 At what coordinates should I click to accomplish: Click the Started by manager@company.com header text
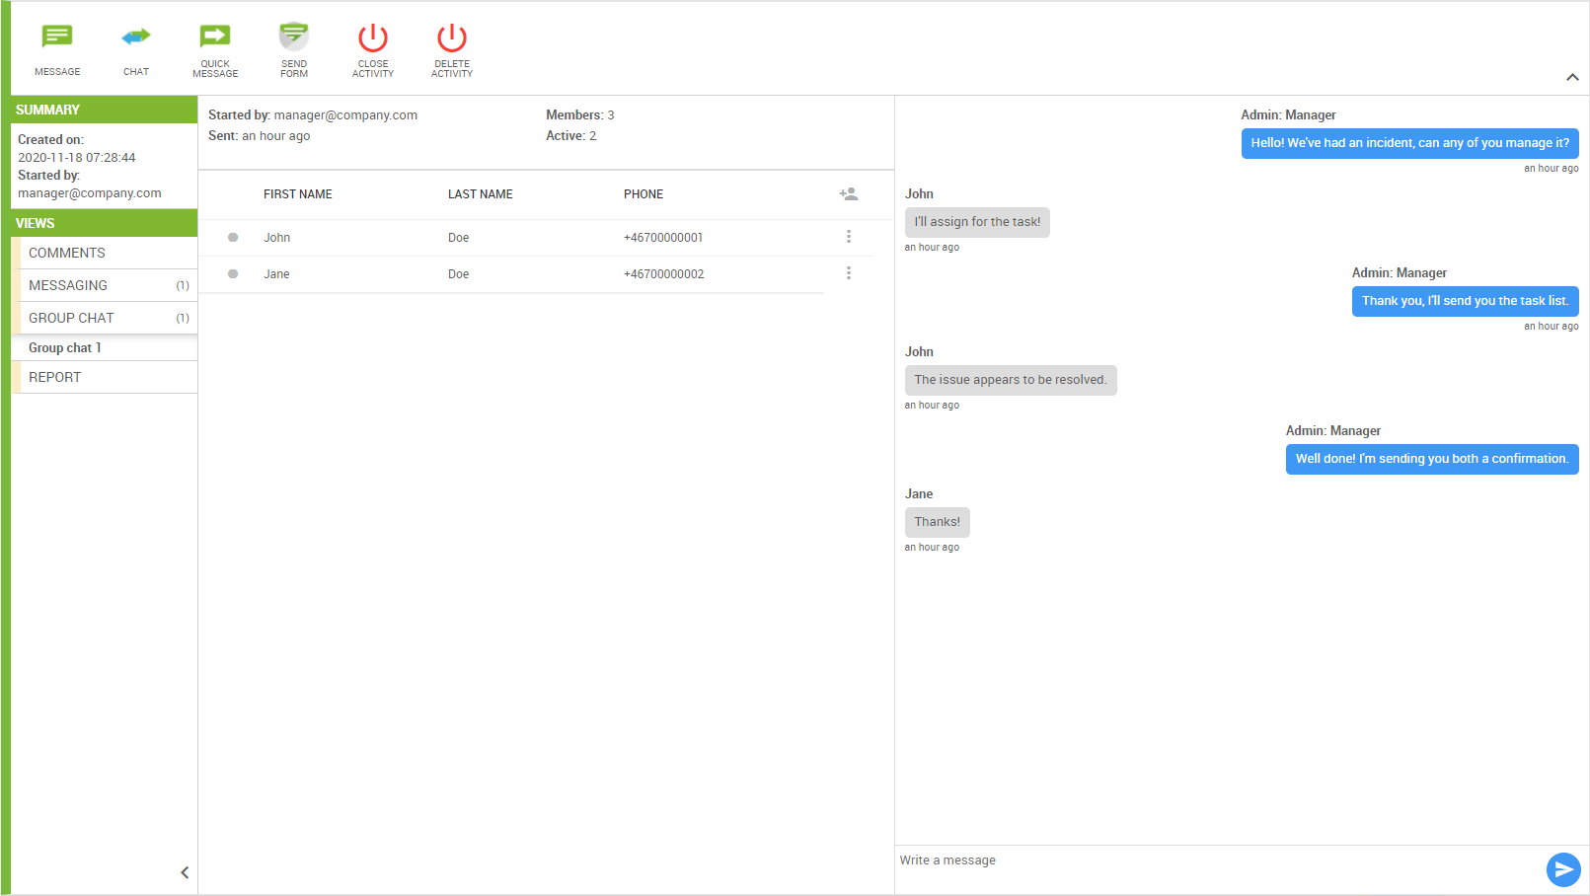click(x=313, y=115)
